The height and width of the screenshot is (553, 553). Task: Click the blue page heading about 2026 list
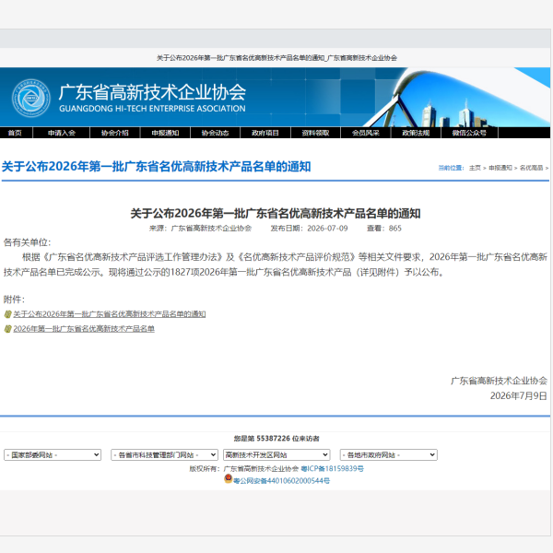pos(157,167)
